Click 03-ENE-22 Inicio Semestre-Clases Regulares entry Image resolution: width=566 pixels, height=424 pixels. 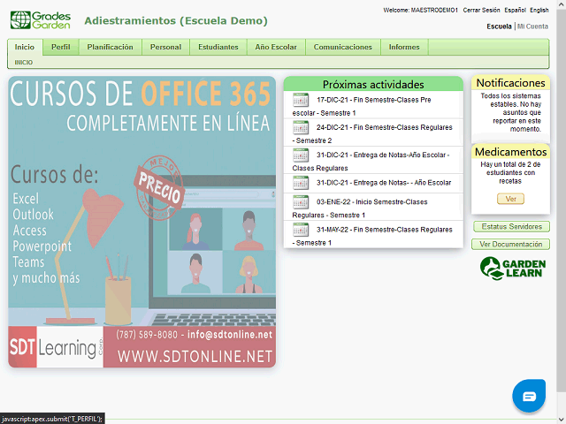click(x=373, y=207)
